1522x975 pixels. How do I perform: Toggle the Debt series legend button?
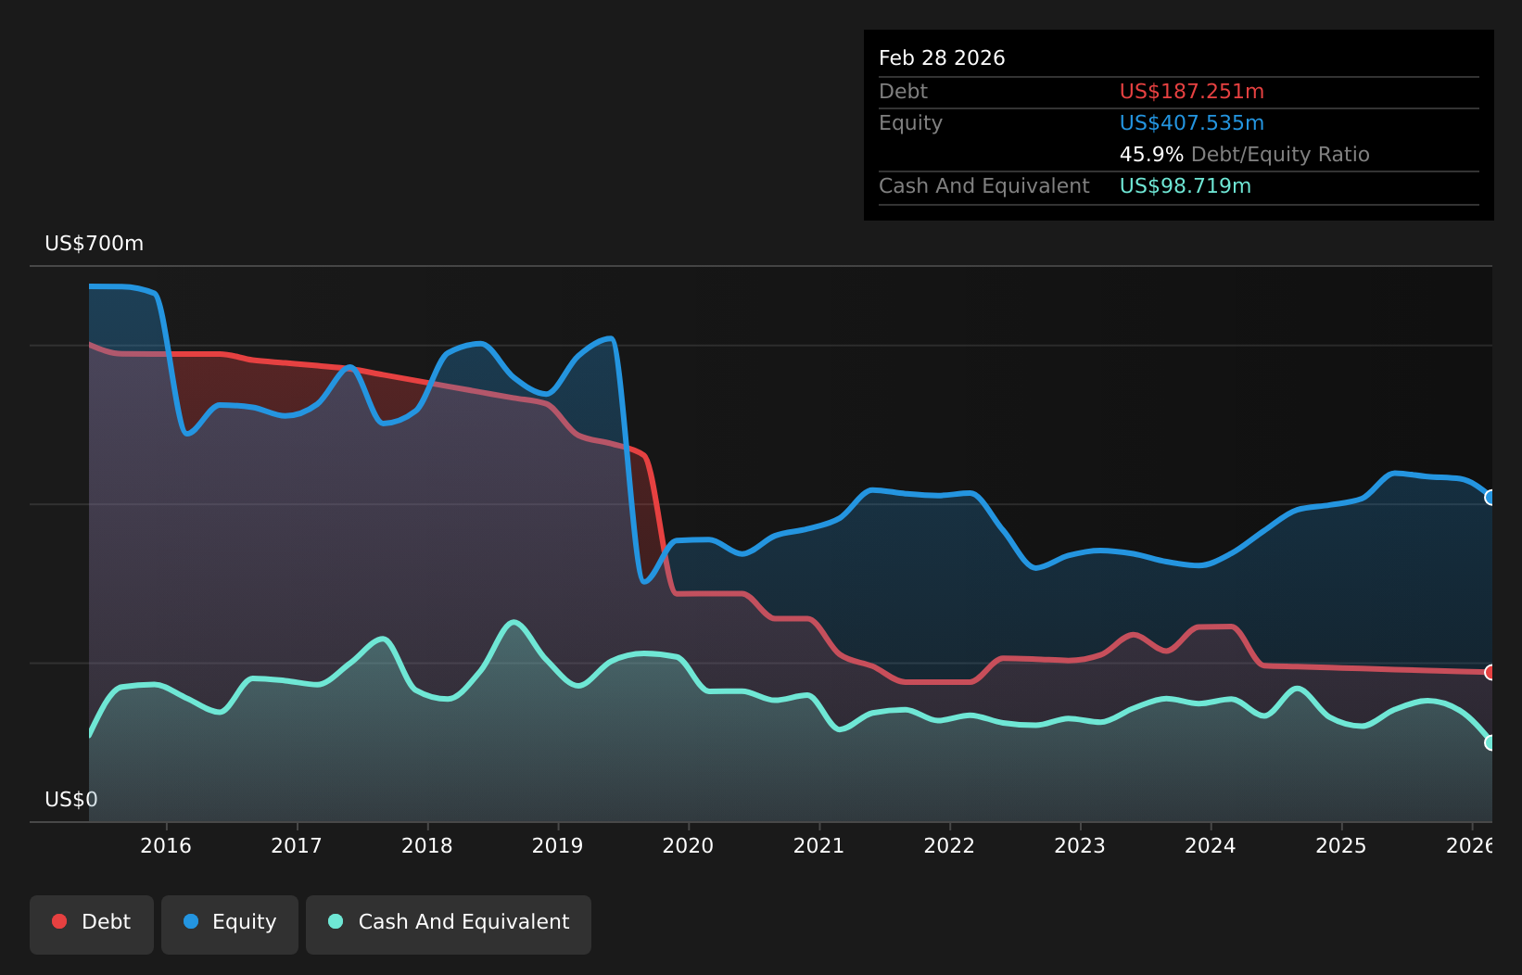92,924
